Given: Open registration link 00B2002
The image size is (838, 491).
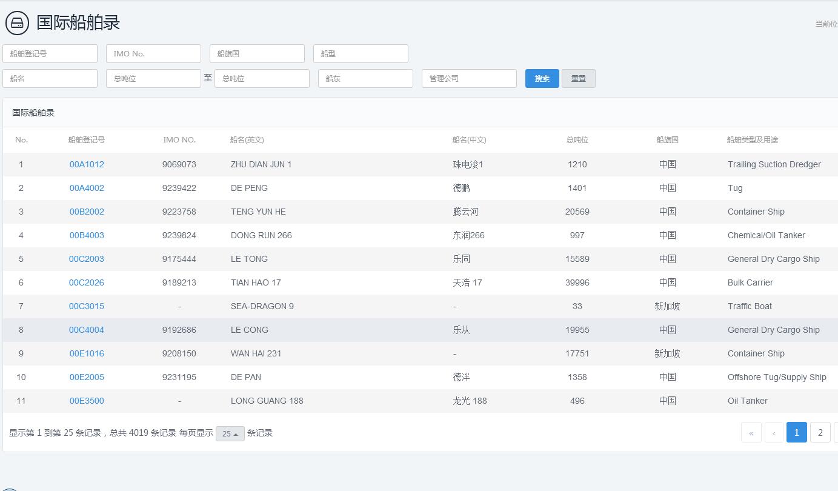Looking at the screenshot, I should pos(87,212).
